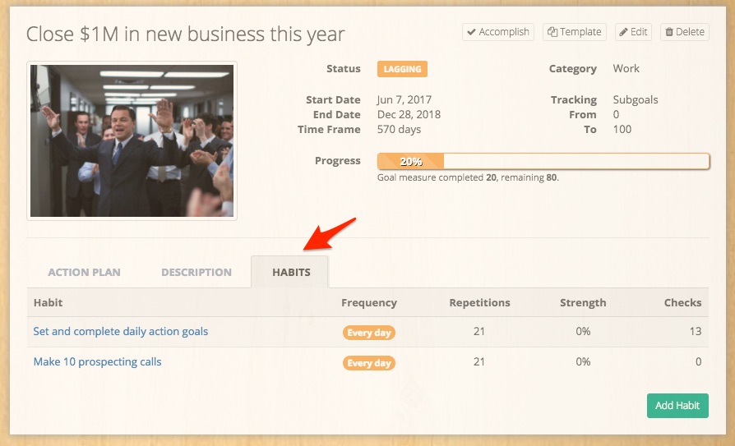Screen dimensions: 735x446
Task: Click the Edit pencil button
Action: click(x=632, y=32)
